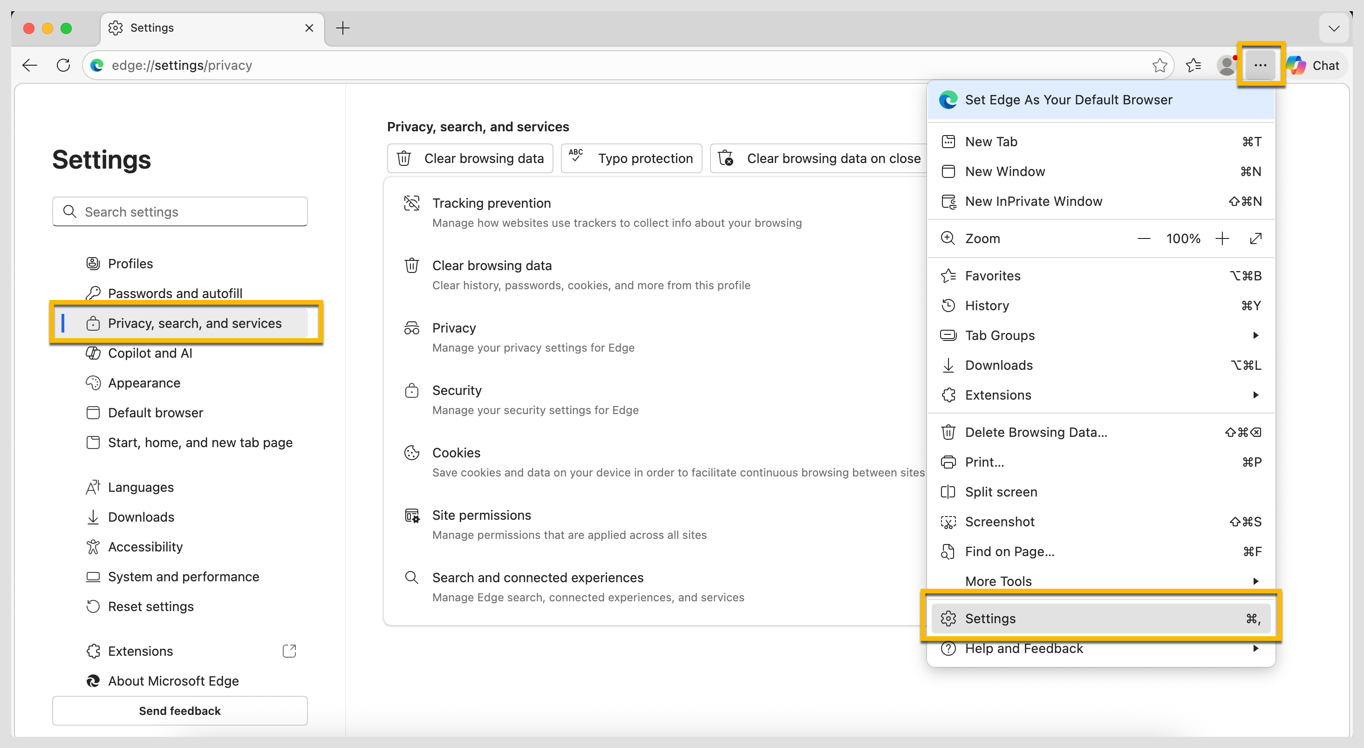
Task: Increase zoom with the plus button
Action: click(x=1222, y=239)
